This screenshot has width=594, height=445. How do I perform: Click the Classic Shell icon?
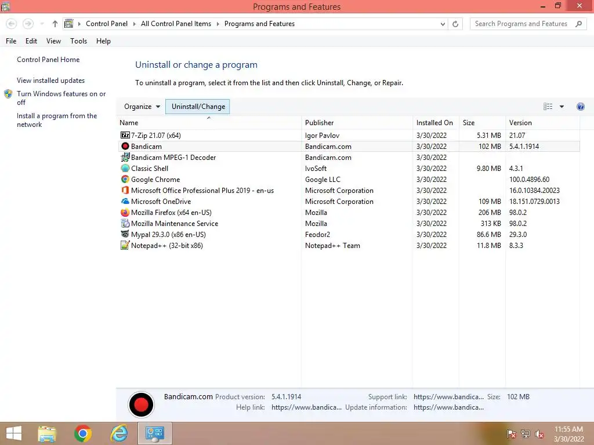125,168
